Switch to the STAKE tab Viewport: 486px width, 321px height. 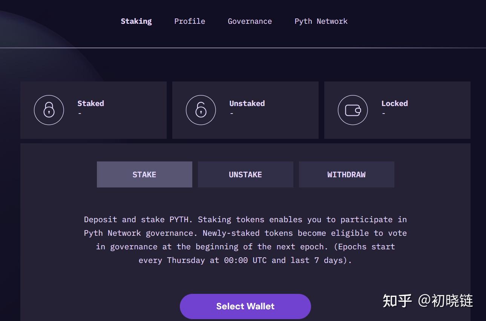tap(144, 174)
